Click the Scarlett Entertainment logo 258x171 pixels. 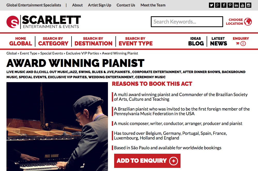tap(44, 22)
